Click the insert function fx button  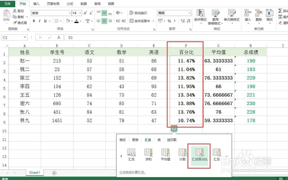(59, 37)
